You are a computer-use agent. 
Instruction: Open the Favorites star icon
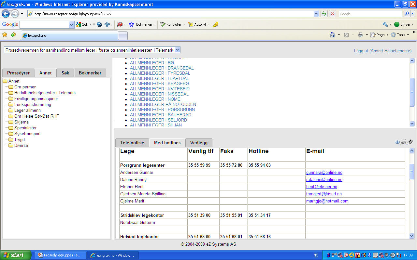pyautogui.click(x=5, y=35)
